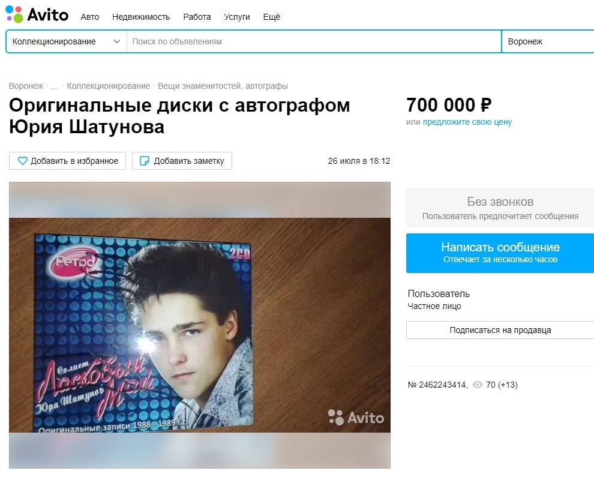This screenshot has width=594, height=480.
Task: Click the Avito watermark on the photo
Action: (x=356, y=418)
